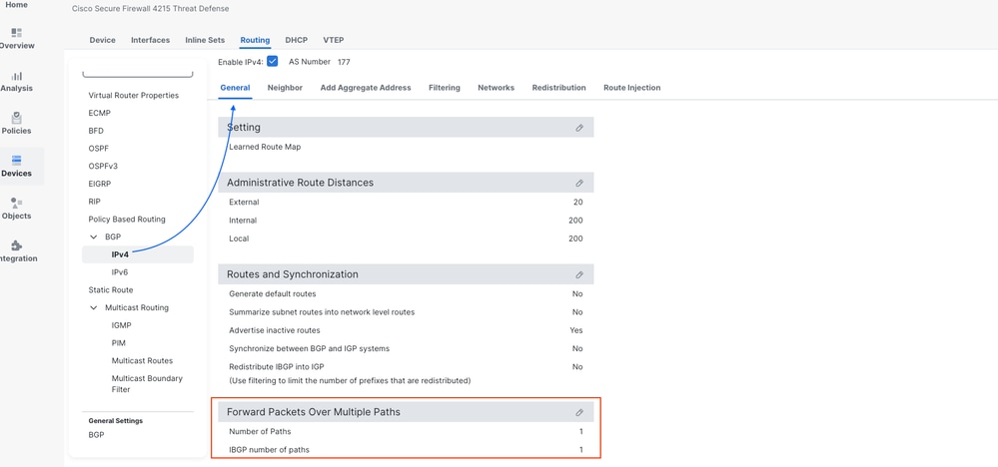Select OSPF in routing list
This screenshot has height=467, width=998.
coord(98,148)
